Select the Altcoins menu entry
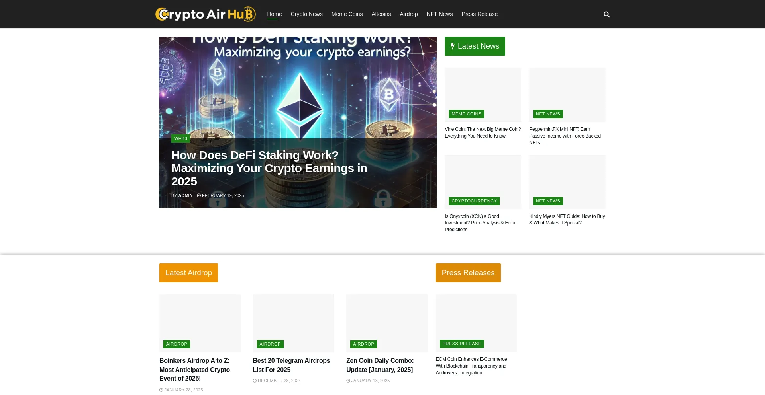Screen dimensions: 765x395 click(x=381, y=14)
